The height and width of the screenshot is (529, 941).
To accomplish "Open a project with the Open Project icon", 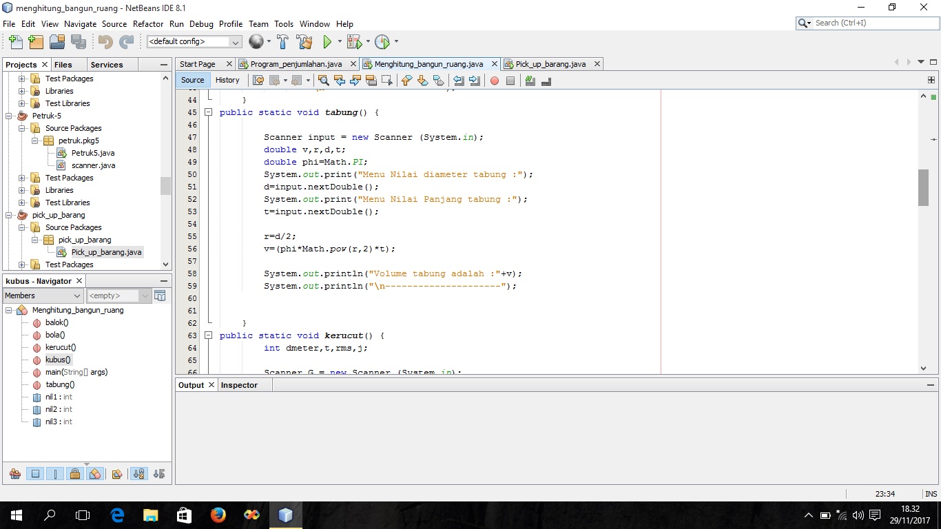I will click(58, 42).
